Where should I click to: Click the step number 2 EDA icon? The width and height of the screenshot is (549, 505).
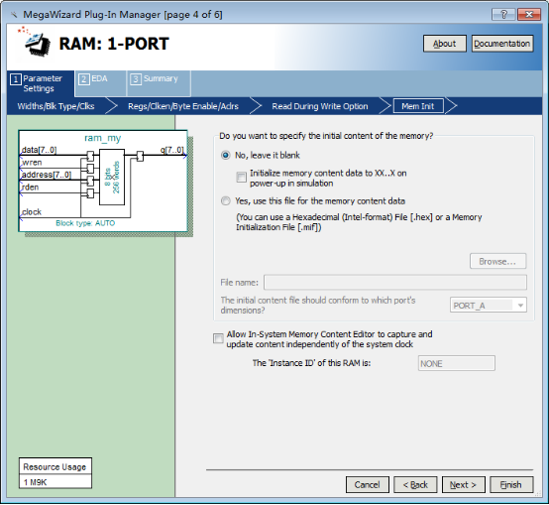[83, 79]
